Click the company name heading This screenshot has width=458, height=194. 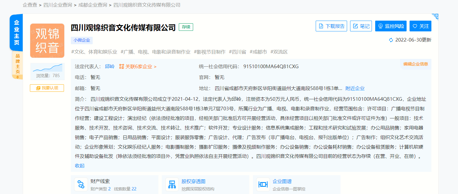tap(123, 28)
